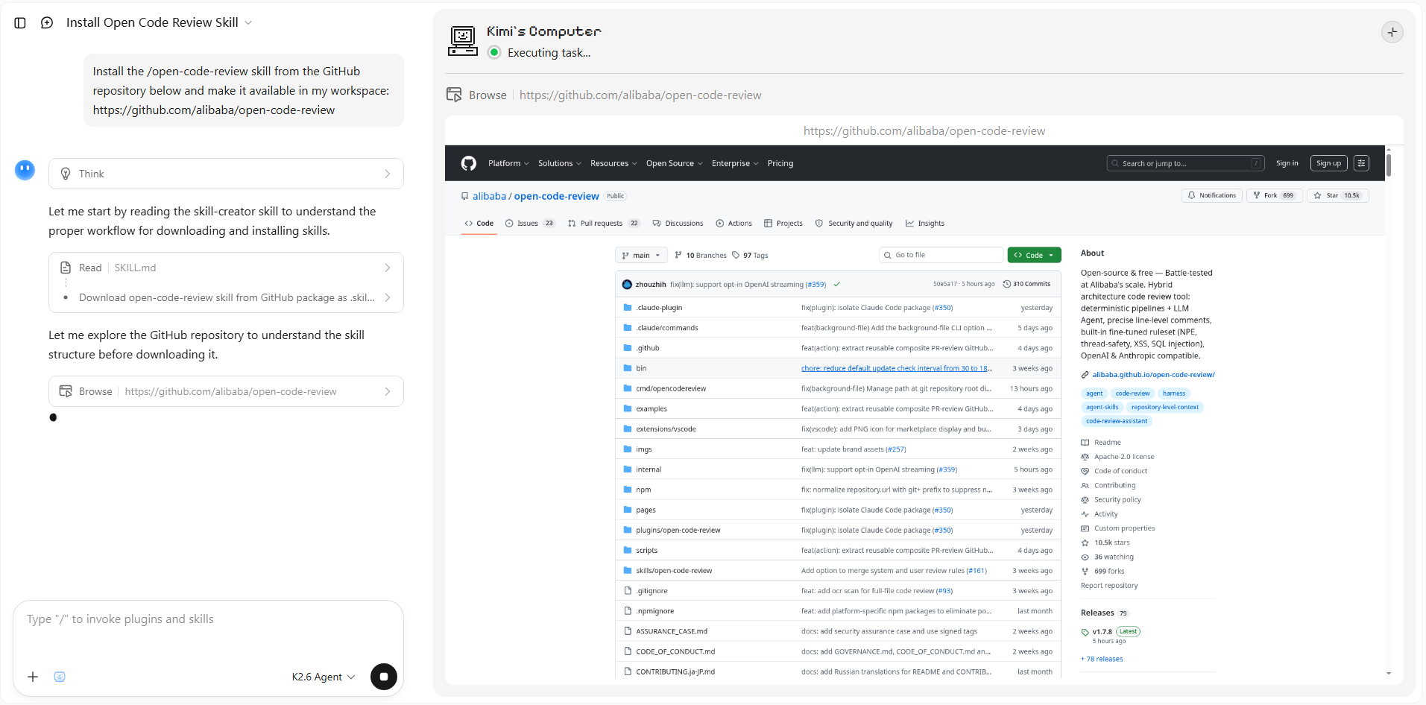Expand the Browse github.com step in chat
1426x705 pixels.
(x=226, y=391)
